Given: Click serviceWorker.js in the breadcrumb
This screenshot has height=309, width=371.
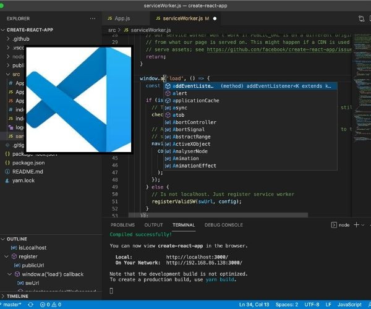Looking at the screenshot, I should (151, 30).
